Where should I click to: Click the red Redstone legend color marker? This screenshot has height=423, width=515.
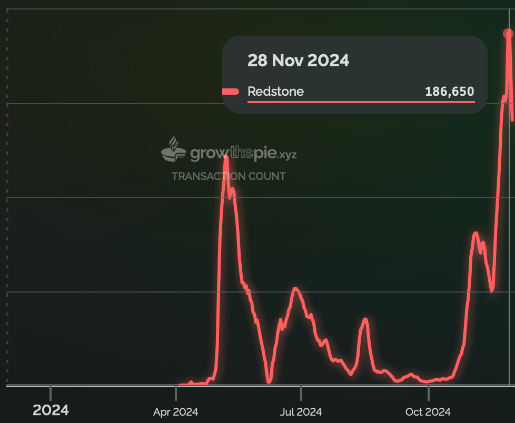pyautogui.click(x=231, y=92)
